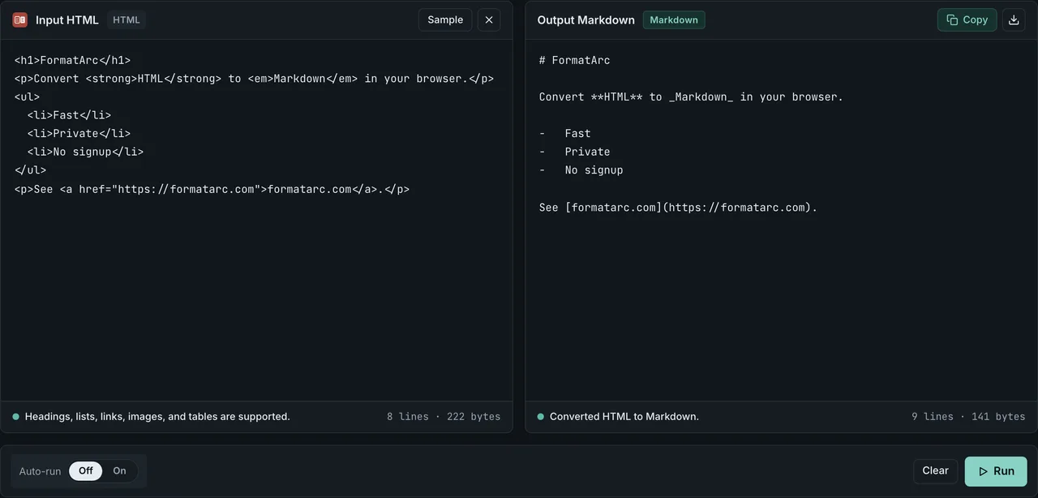Click the '- No signup' output line
The width and height of the screenshot is (1038, 498).
[581, 170]
